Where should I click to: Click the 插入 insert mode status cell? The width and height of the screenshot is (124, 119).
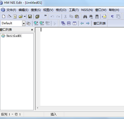click(x=54, y=114)
